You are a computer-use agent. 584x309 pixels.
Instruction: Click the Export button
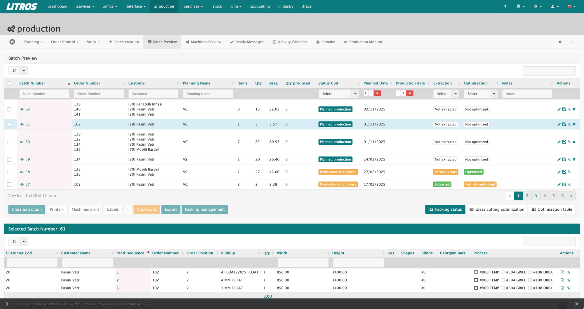[x=171, y=210]
